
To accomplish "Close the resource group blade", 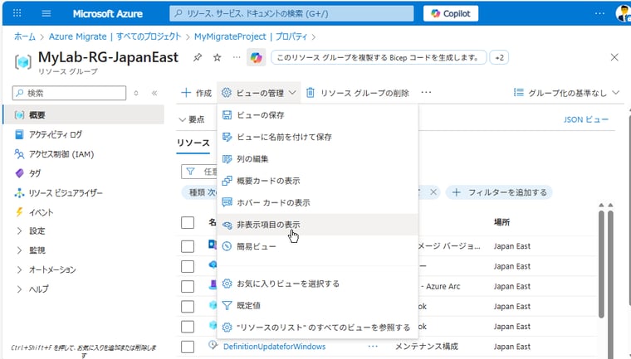I will (614, 57).
